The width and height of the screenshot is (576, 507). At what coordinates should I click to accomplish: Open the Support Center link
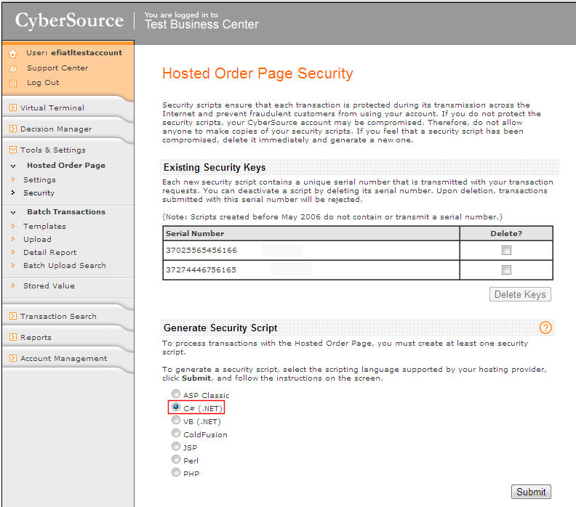click(x=57, y=68)
